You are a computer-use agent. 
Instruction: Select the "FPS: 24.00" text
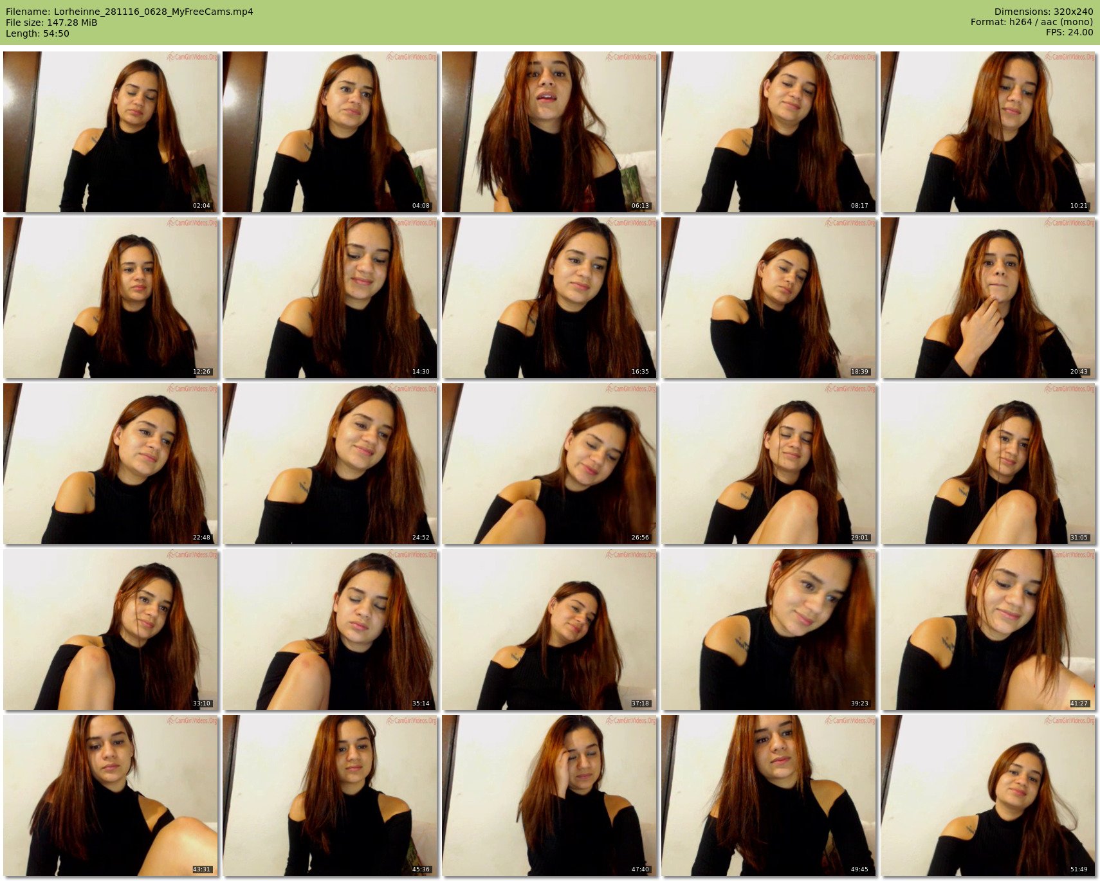point(1070,32)
